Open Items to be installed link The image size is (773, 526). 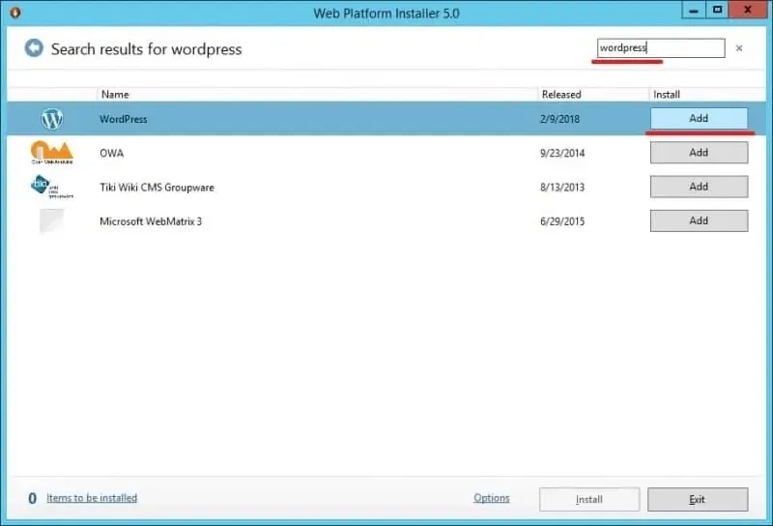tap(92, 498)
